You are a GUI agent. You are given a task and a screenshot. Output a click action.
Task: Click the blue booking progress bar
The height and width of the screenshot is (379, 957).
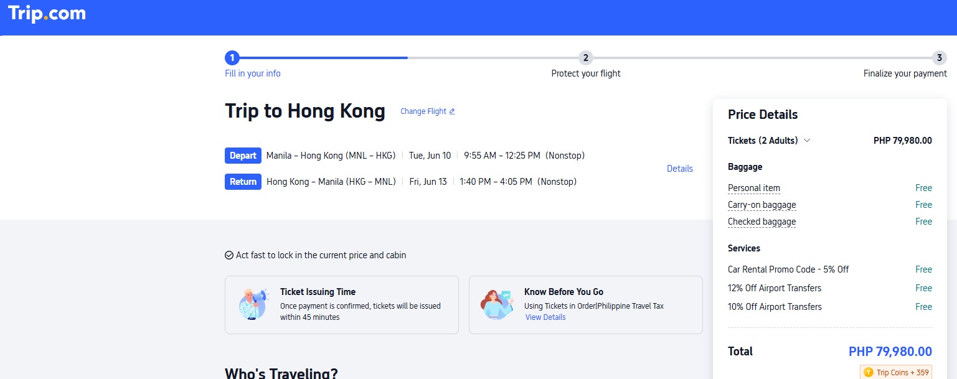[323, 58]
